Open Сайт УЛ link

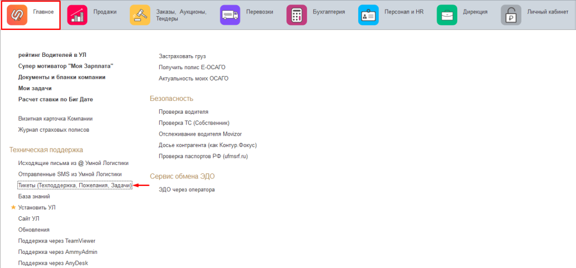(x=29, y=218)
